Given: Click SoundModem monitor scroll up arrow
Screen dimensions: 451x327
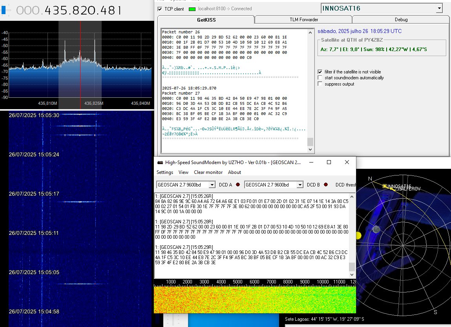Looking at the screenshot, I should 352,197.
